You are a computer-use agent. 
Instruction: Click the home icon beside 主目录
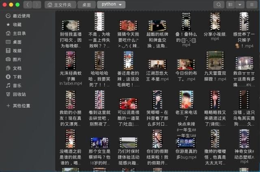point(8,33)
